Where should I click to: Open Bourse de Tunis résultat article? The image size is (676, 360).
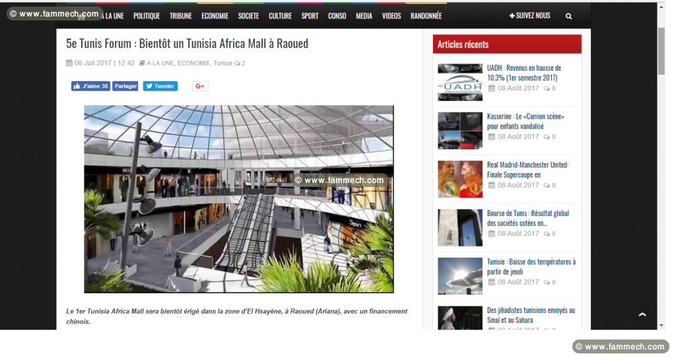pyautogui.click(x=527, y=218)
